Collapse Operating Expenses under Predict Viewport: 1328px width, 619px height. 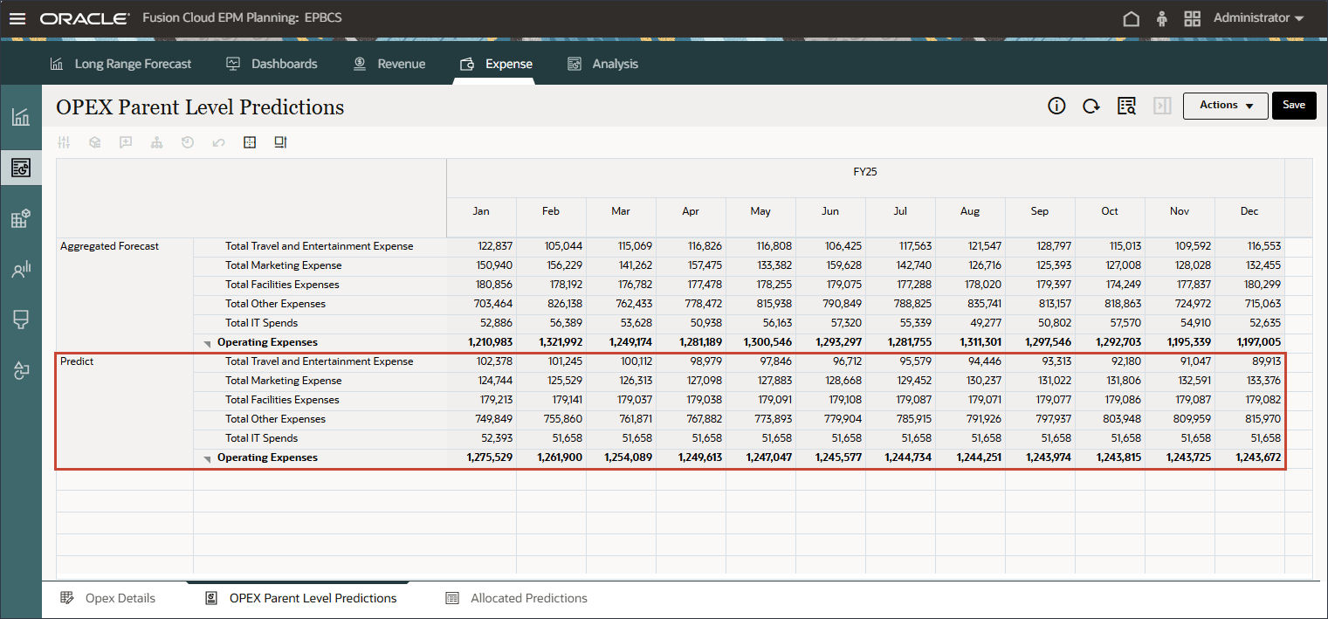(208, 458)
